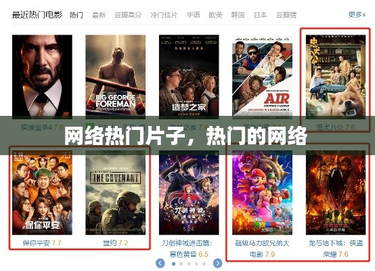The height and width of the screenshot is (271, 375).
Task: Select the 冷门佳片 tab
Action: pyautogui.click(x=164, y=15)
